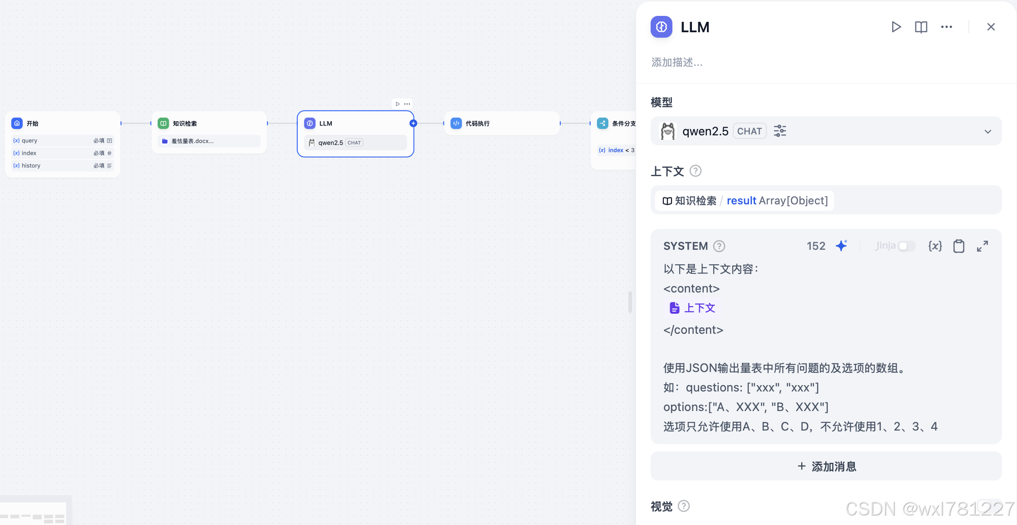Image resolution: width=1017 pixels, height=525 pixels.
Task: Click the LLM node icon on canvas
Action: pos(310,123)
